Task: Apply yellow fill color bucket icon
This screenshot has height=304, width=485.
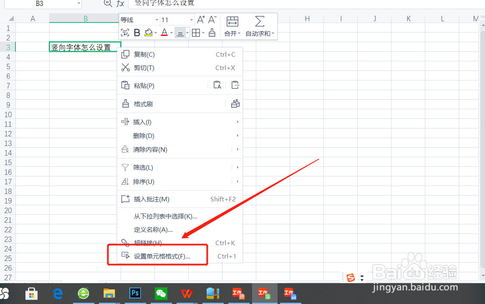Action: 149,33
